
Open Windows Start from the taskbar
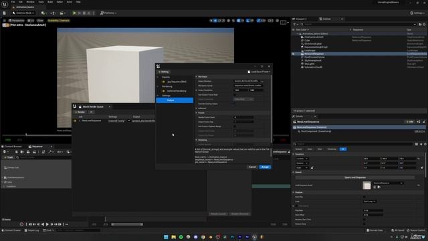166,237
